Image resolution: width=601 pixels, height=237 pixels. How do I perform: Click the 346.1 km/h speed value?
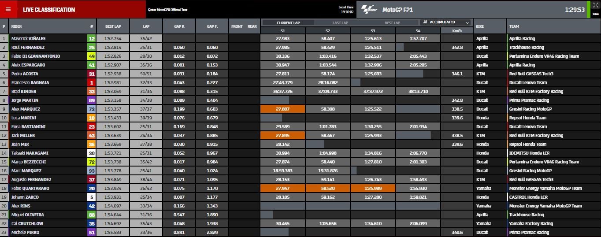point(457,74)
